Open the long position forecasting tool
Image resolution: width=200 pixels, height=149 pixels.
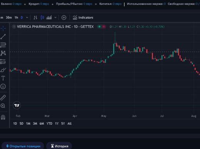coord(3,62)
